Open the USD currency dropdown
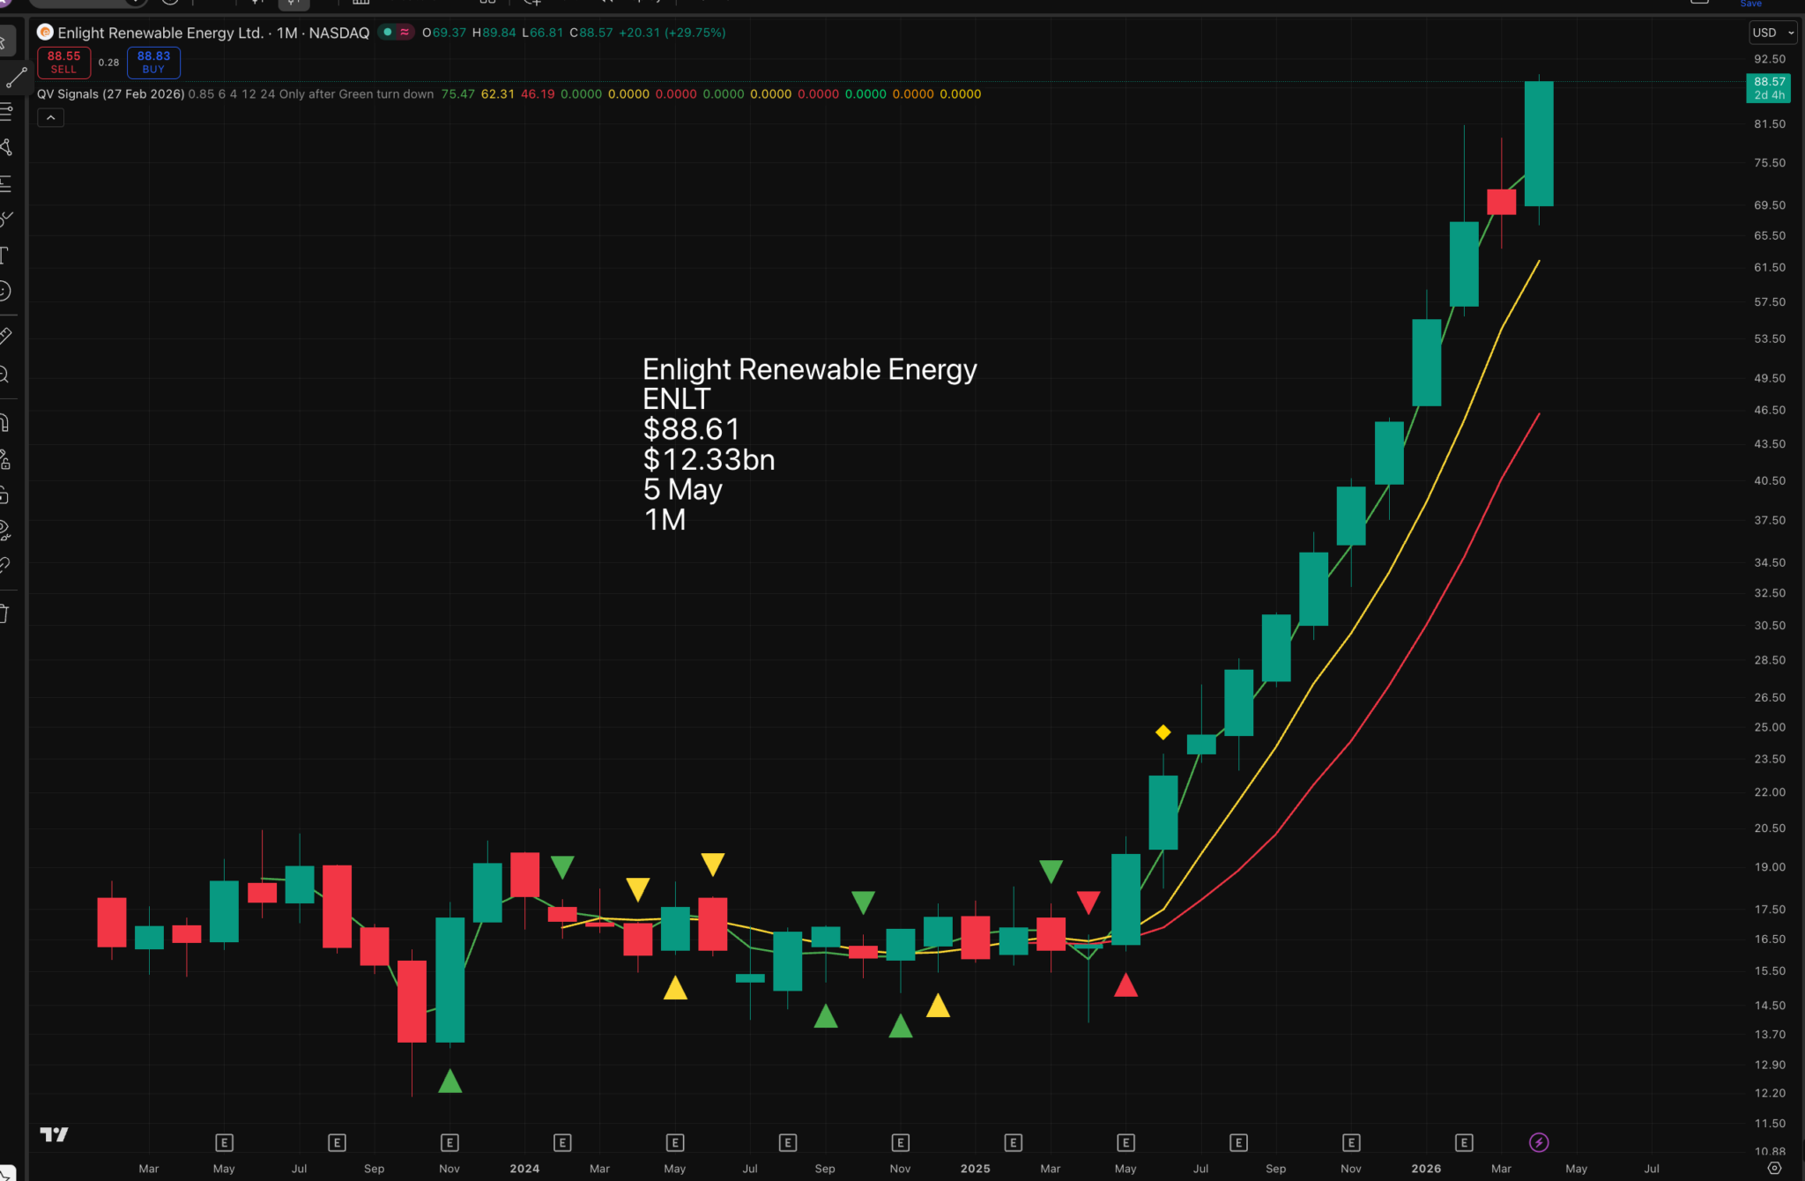Screen dimensions: 1805x1181 [1772, 33]
